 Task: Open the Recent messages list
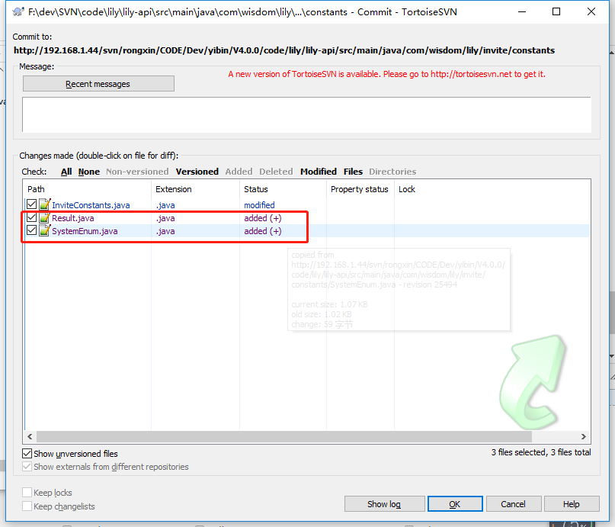(x=98, y=84)
